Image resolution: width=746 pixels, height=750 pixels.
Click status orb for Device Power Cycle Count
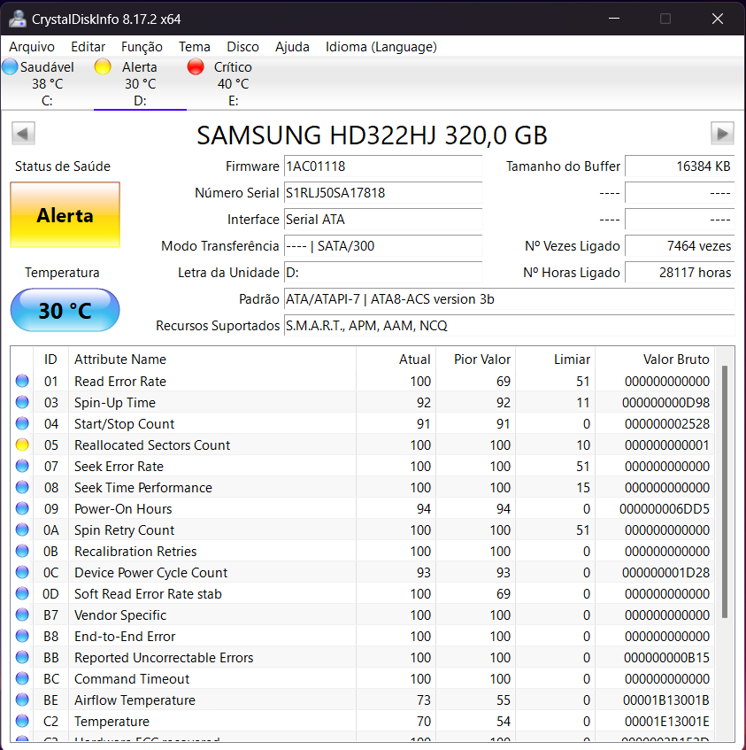[x=22, y=572]
